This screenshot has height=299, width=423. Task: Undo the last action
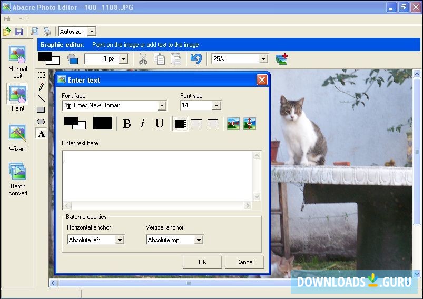tap(196, 59)
